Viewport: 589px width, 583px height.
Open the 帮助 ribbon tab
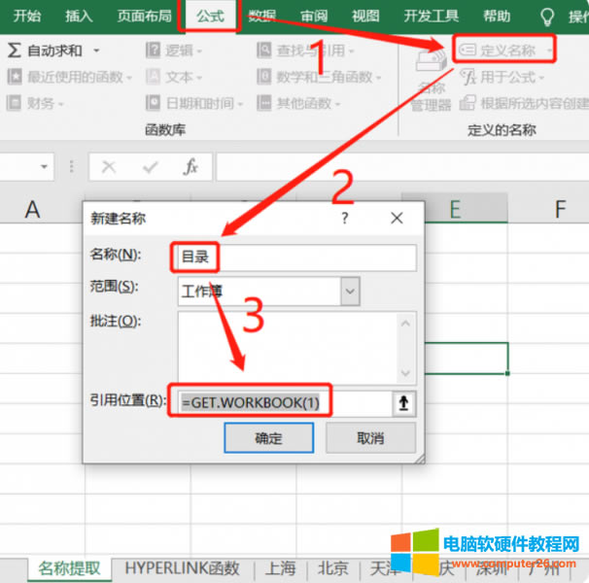(x=497, y=17)
